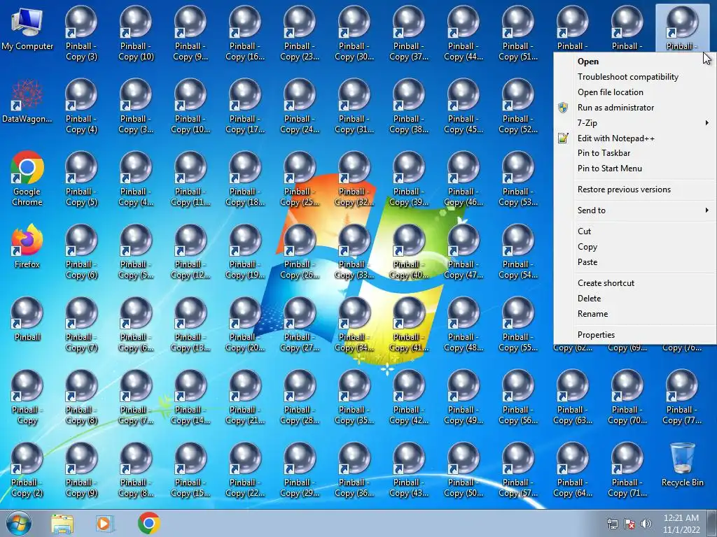Select the Pinball - Copy (6) shortcut
Screen dimensions: 717x537
pos(81,252)
